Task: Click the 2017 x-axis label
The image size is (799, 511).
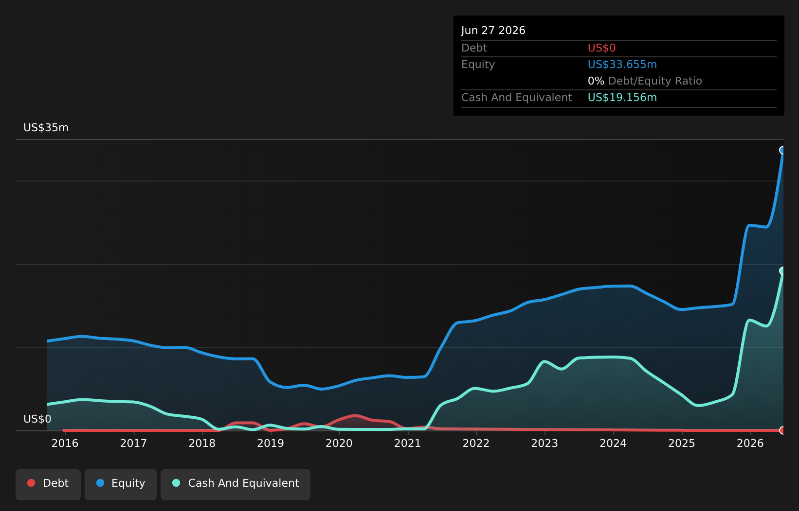Action: (133, 443)
